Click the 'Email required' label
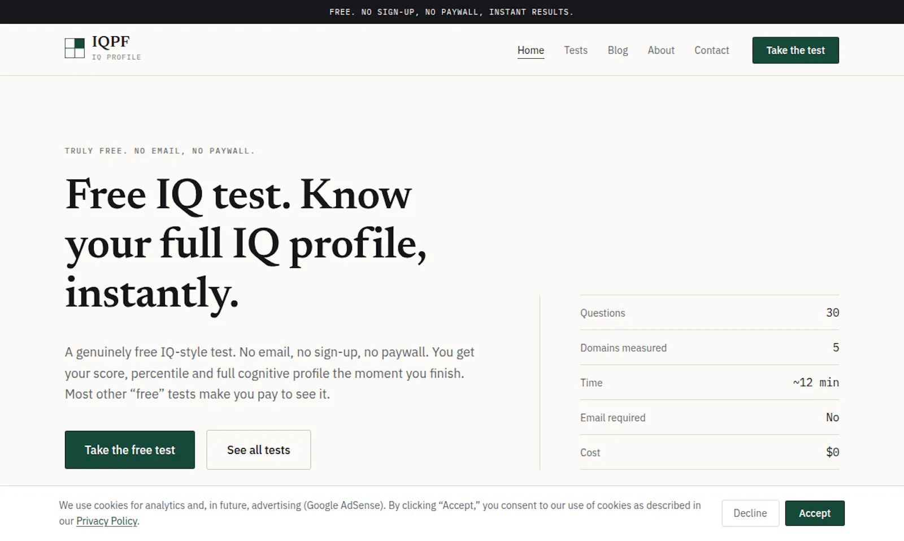 point(612,418)
